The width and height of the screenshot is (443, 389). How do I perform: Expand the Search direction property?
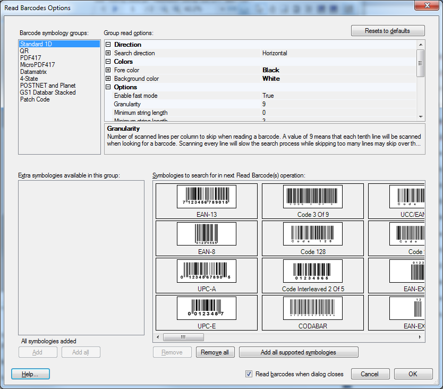click(x=108, y=53)
